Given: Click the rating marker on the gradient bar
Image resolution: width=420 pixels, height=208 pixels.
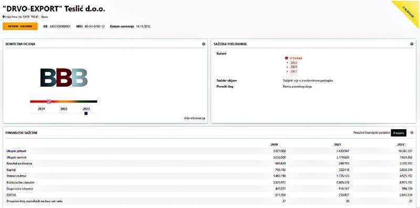Looking at the screenshot, I should [x=49, y=101].
